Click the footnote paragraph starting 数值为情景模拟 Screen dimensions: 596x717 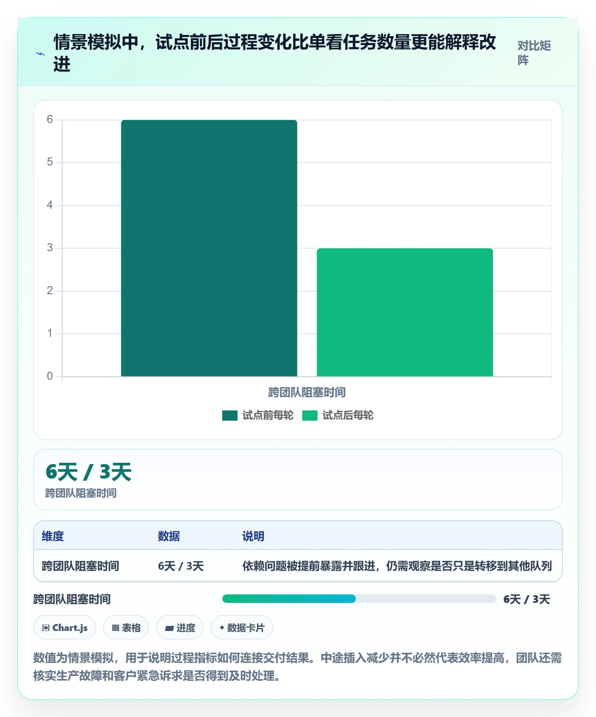pos(298,667)
